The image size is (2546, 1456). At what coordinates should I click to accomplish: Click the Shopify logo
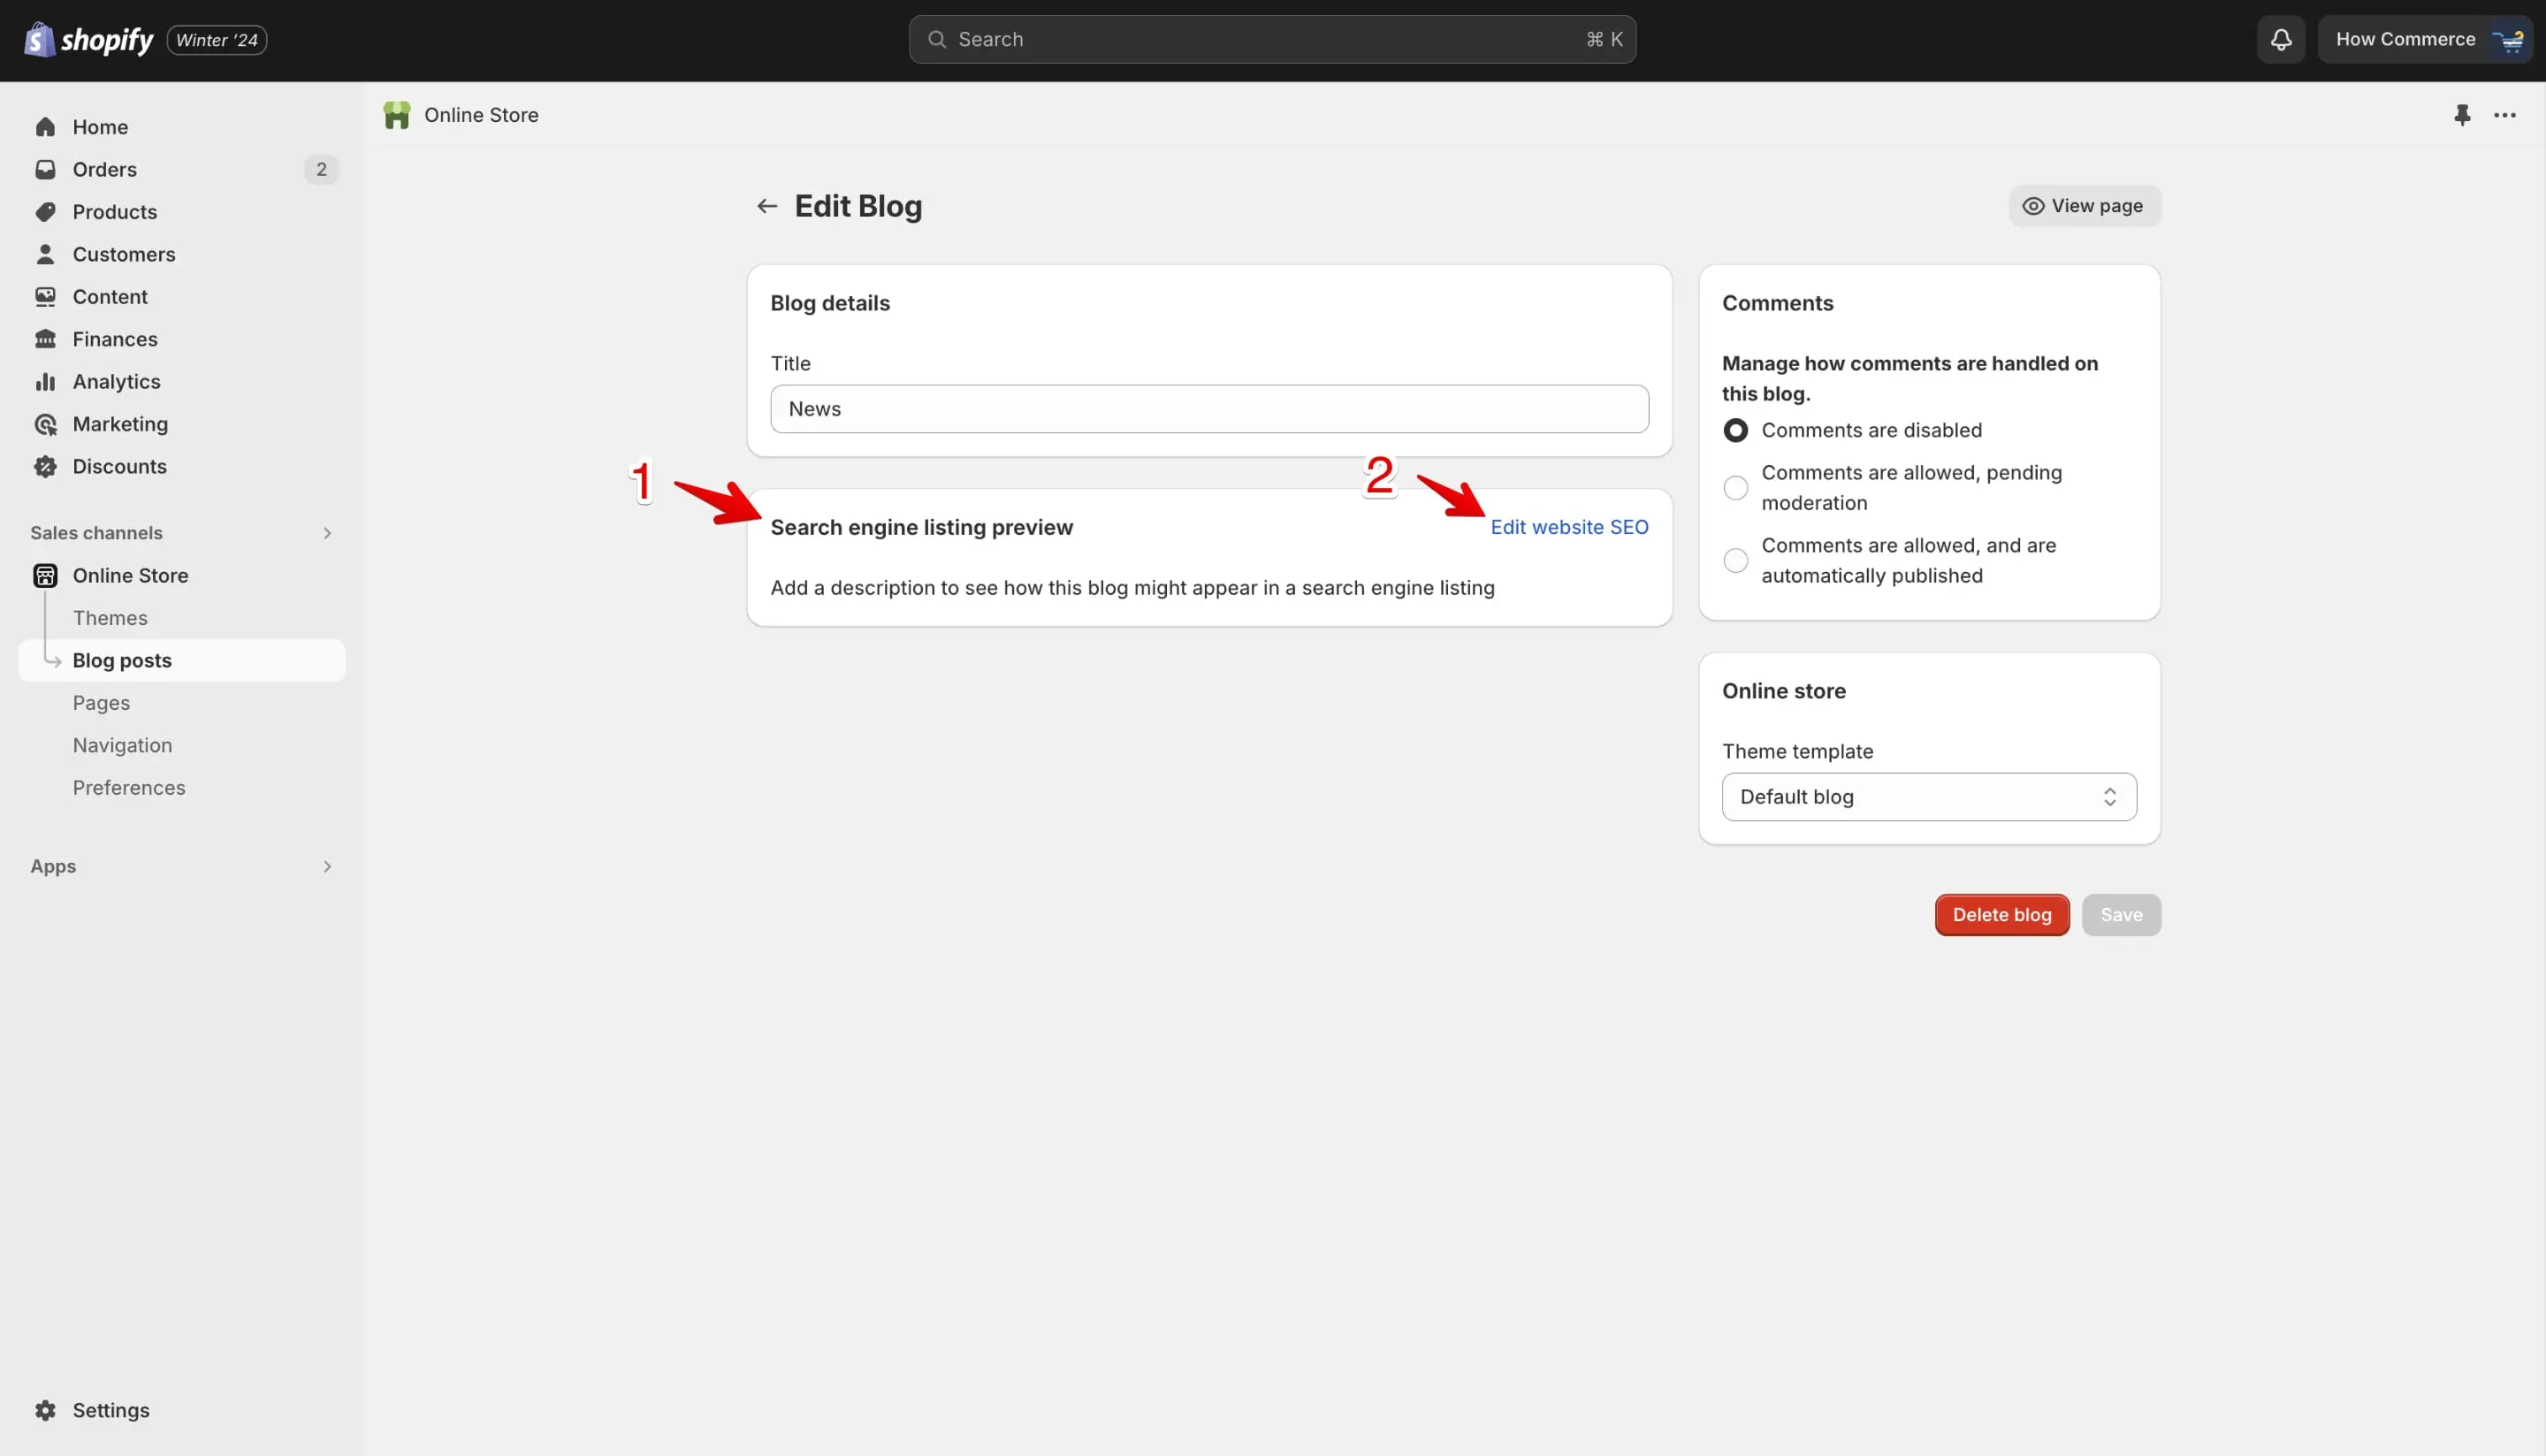(x=88, y=39)
